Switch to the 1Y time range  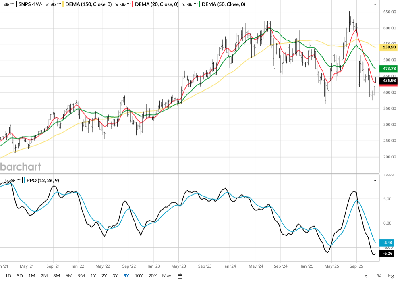point(93,276)
